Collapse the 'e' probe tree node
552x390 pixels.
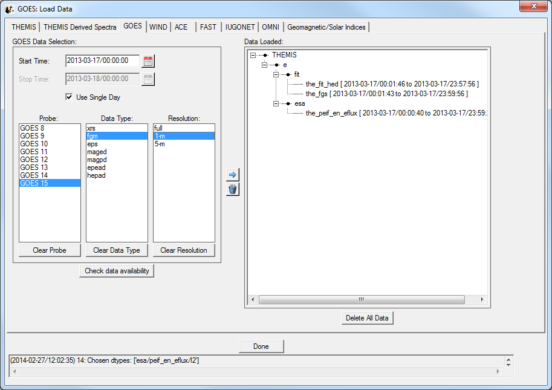[264, 65]
